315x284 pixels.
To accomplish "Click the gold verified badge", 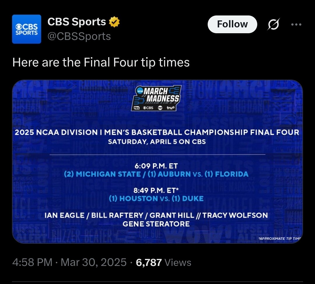I will coord(114,22).
